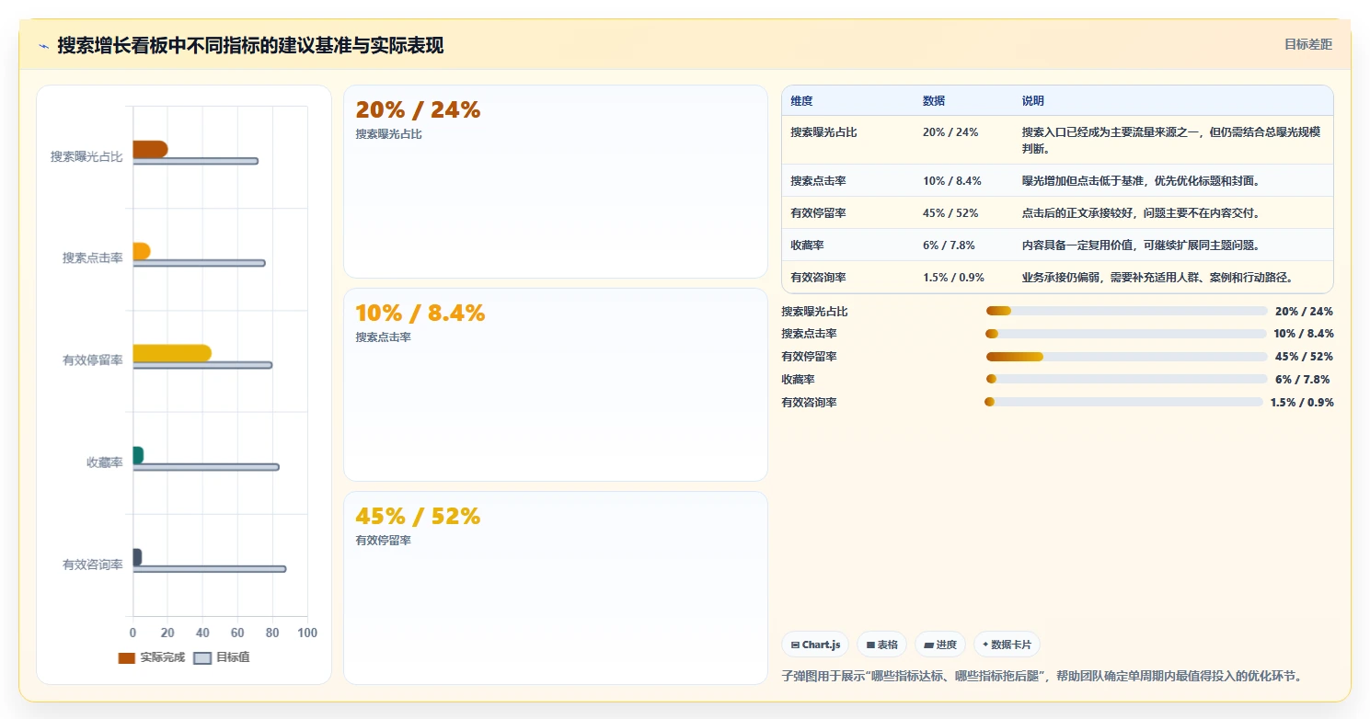Toggle the 实际完成 legend item
The image size is (1370, 719).
pyautogui.click(x=152, y=657)
